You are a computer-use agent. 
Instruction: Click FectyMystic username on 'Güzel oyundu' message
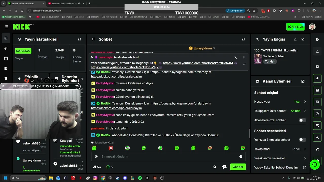105,97
